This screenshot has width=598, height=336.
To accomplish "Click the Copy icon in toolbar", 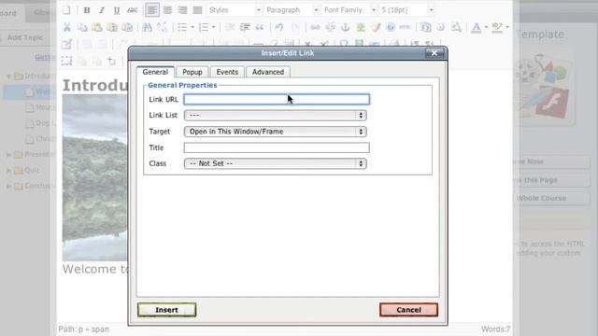I will (82, 27).
